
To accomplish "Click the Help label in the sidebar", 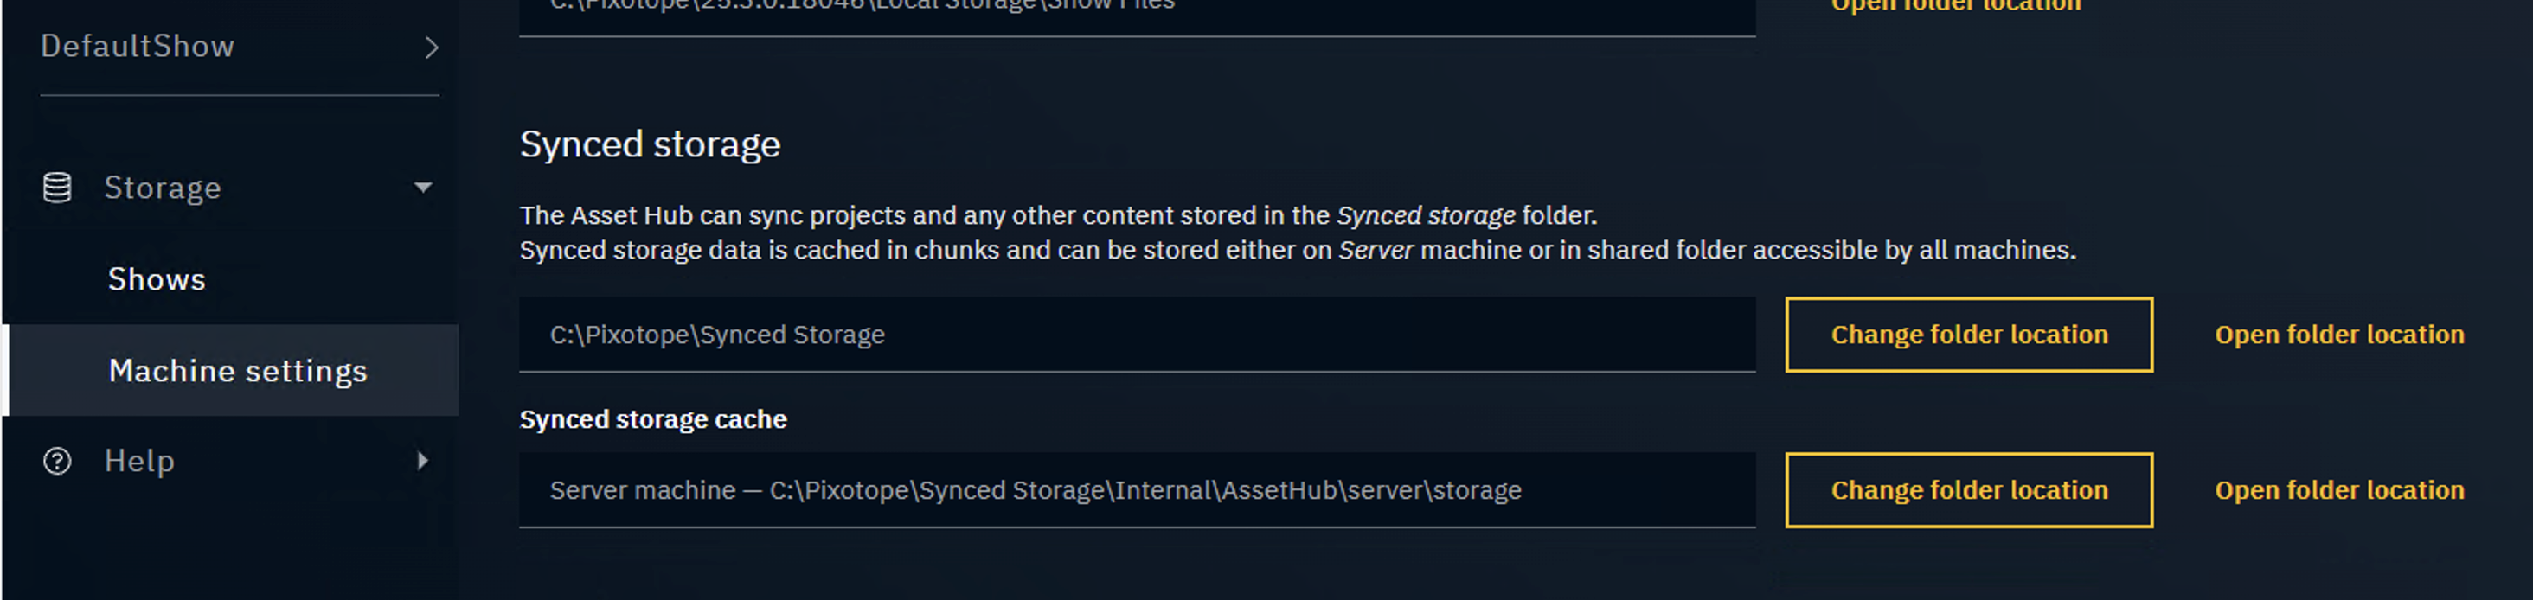I will click(x=138, y=460).
